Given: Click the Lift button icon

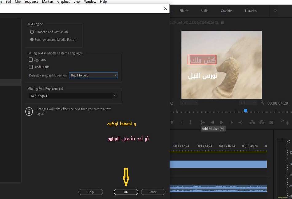Looking at the screenshot, I should point(252,122).
